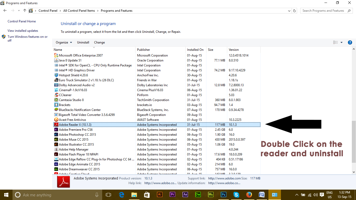Open Control Panel Home link
The width and height of the screenshot is (356, 200).
pos(22,21)
